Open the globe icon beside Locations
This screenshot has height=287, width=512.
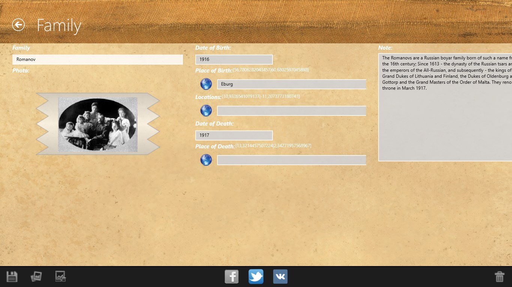[x=206, y=111]
